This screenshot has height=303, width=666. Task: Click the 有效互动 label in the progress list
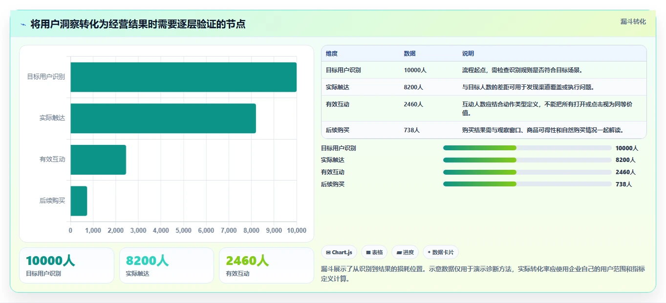(x=333, y=172)
